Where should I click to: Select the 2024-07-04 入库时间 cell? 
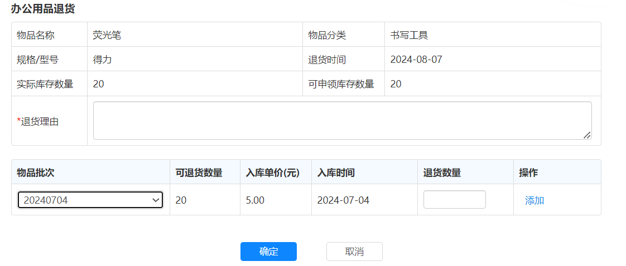point(343,200)
